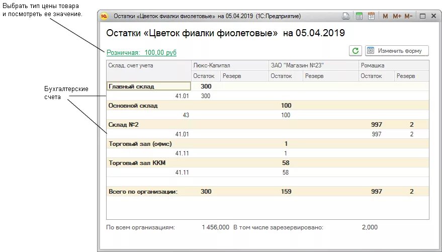The width and height of the screenshot is (442, 252).
Task: Click the По всем организациям: label
Action: click(141, 227)
